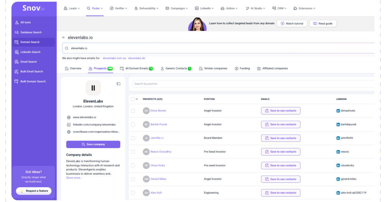Switch to the Affiliated companies tab
This screenshot has height=202, width=386.
tap(272, 68)
